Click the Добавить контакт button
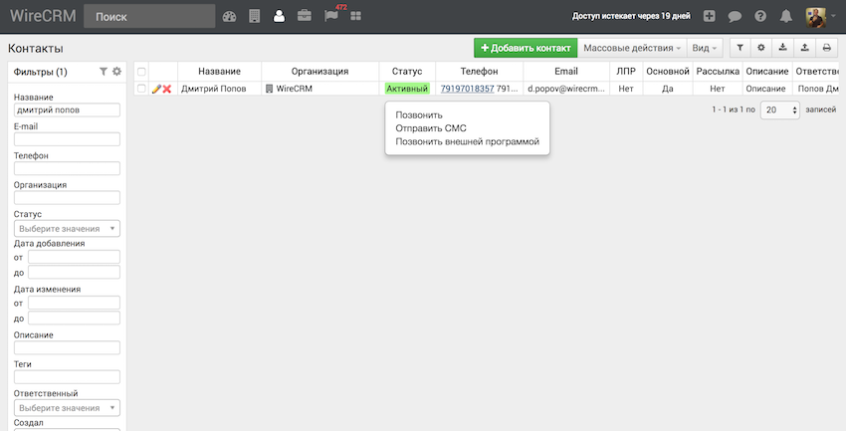Screen dimensions: 846x431 pos(525,48)
